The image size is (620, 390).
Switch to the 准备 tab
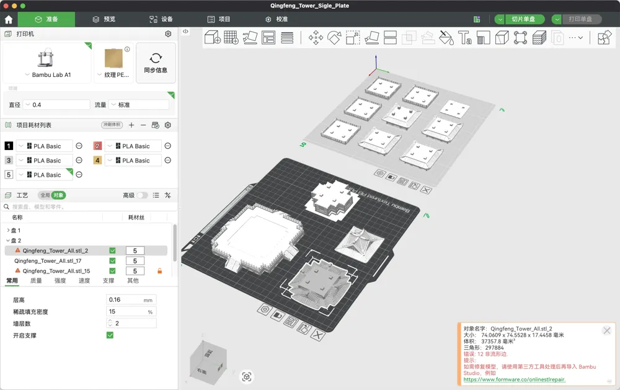(x=46, y=19)
